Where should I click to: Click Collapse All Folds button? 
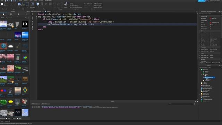coord(97,7)
